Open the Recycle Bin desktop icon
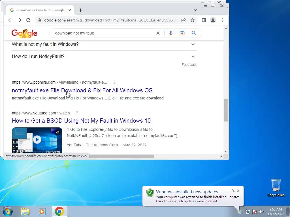 (276, 188)
